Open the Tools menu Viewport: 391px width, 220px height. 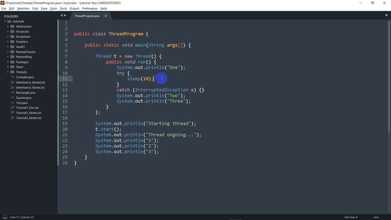tap(64, 9)
